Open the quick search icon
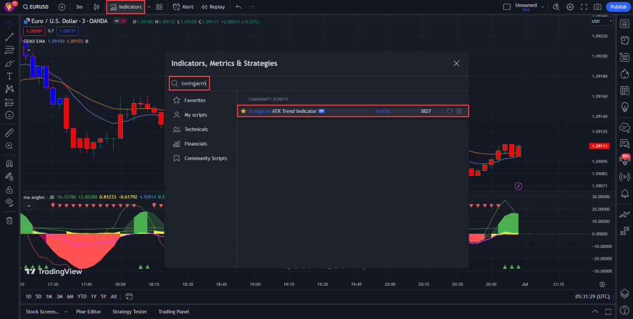 [x=556, y=7]
